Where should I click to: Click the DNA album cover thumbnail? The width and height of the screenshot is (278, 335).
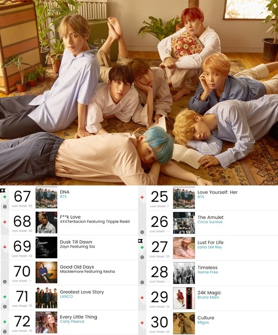pos(47,198)
